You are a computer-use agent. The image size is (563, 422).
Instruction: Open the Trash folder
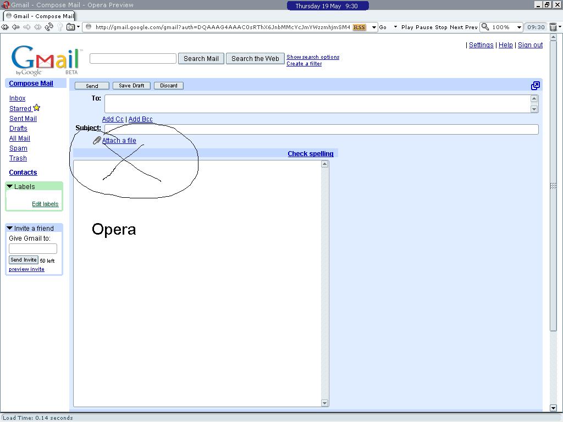18,158
